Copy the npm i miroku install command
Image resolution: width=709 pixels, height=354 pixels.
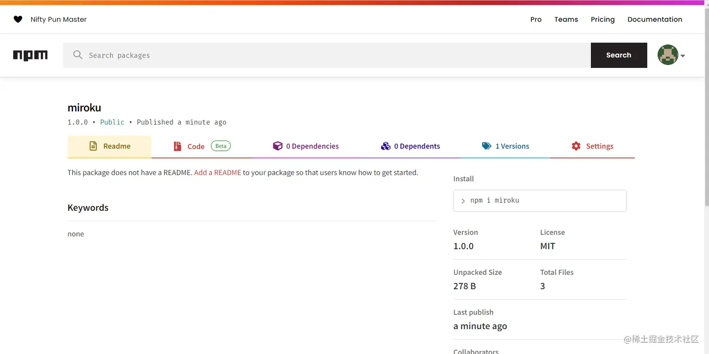pos(540,200)
